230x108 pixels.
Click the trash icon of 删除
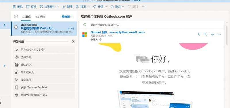pos(14,7)
